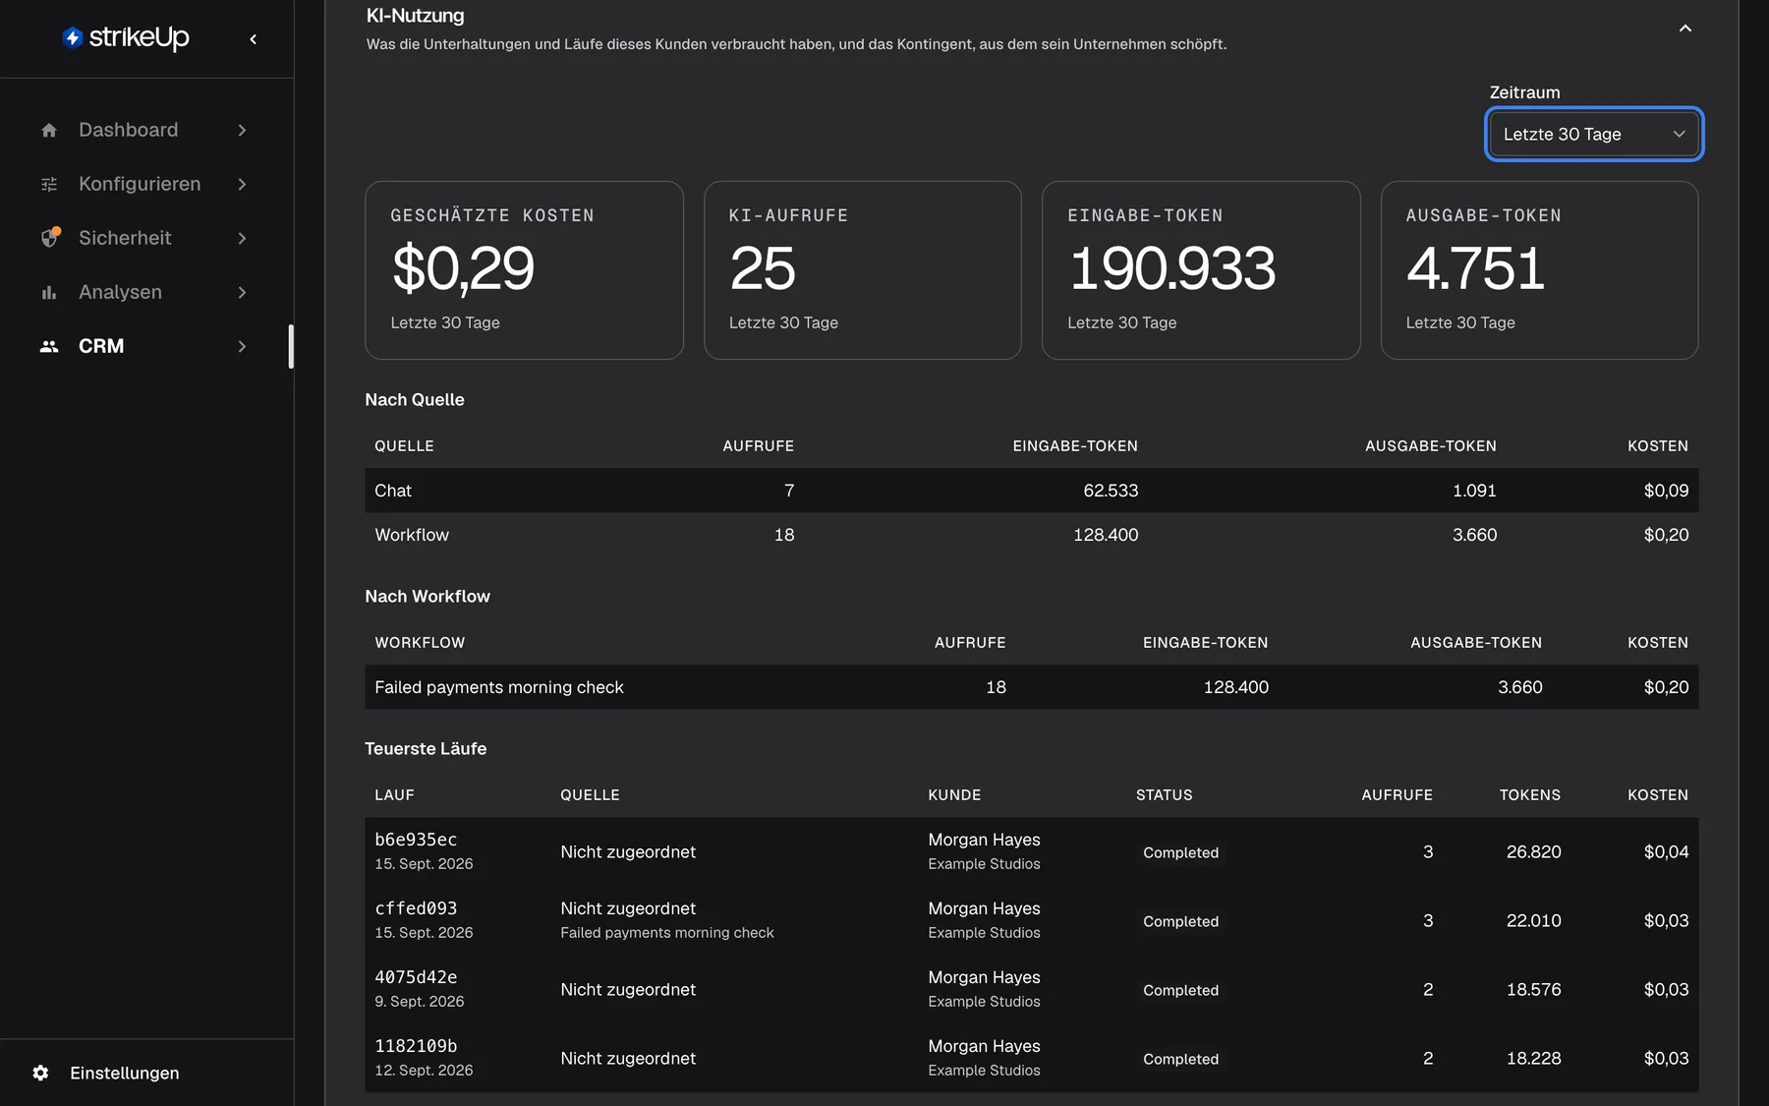
Task: Click the QUELLE header in Nach Quelle
Action: [x=404, y=446]
